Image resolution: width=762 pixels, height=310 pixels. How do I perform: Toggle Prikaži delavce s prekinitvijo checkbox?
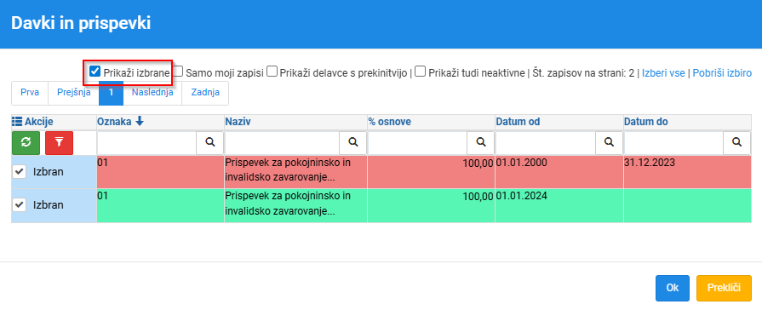pyautogui.click(x=272, y=72)
